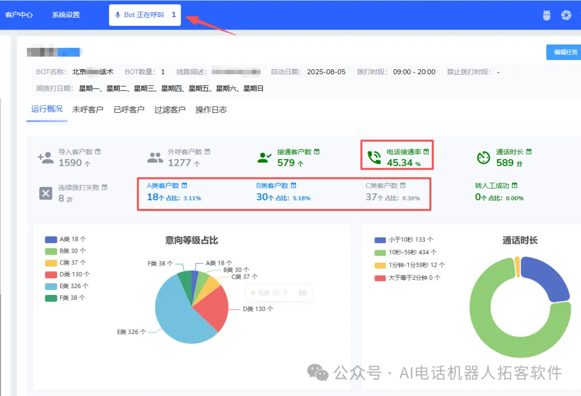Click the Bot 正在呼叫 button
Image resolution: width=581 pixels, height=396 pixels.
coord(144,15)
